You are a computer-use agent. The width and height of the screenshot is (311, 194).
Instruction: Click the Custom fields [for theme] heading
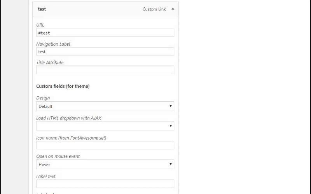coord(63,86)
